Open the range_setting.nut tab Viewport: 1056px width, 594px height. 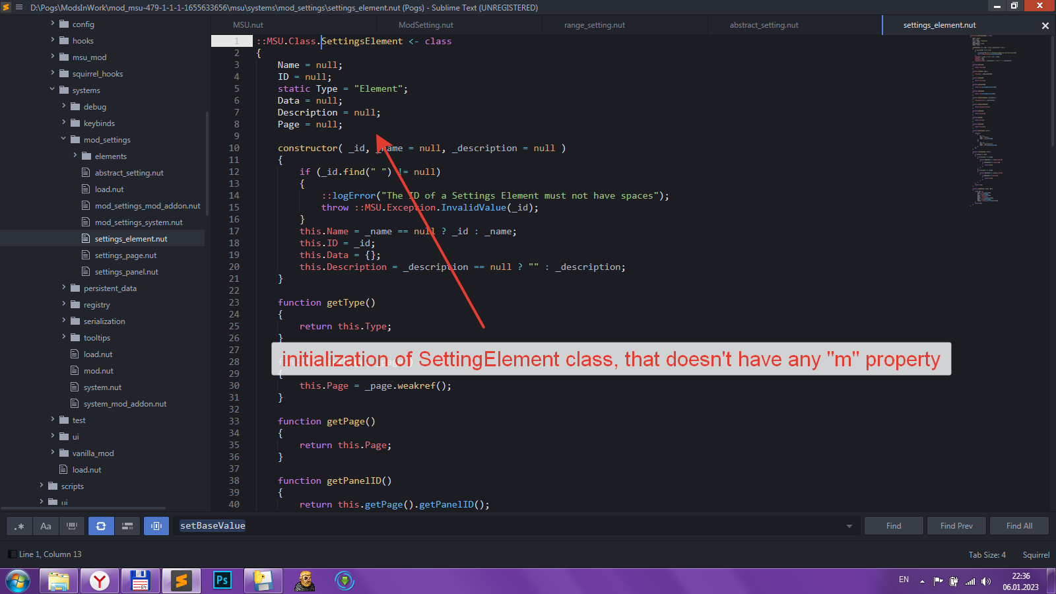[593, 24]
